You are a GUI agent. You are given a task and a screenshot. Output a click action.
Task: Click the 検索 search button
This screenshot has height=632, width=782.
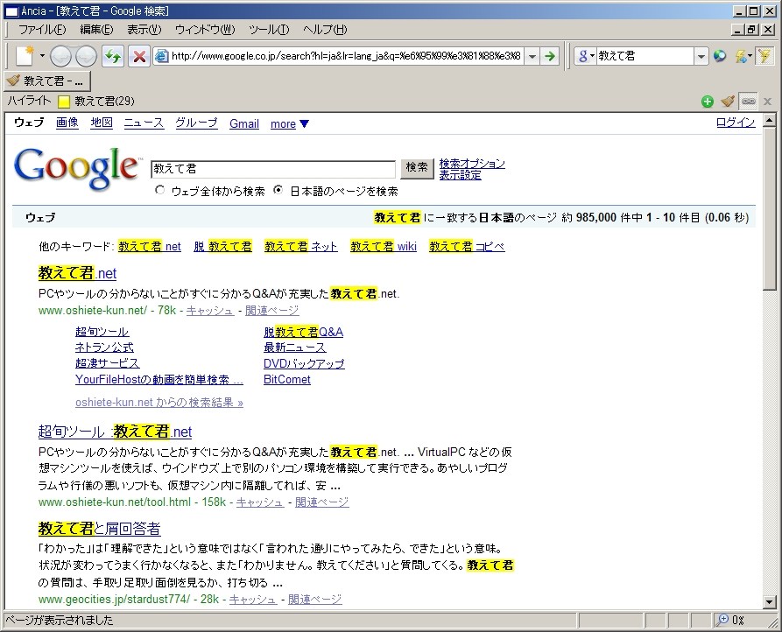tap(417, 168)
